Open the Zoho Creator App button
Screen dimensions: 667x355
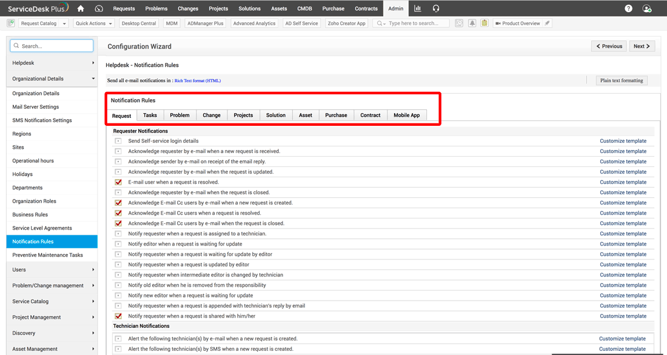[x=347, y=24]
